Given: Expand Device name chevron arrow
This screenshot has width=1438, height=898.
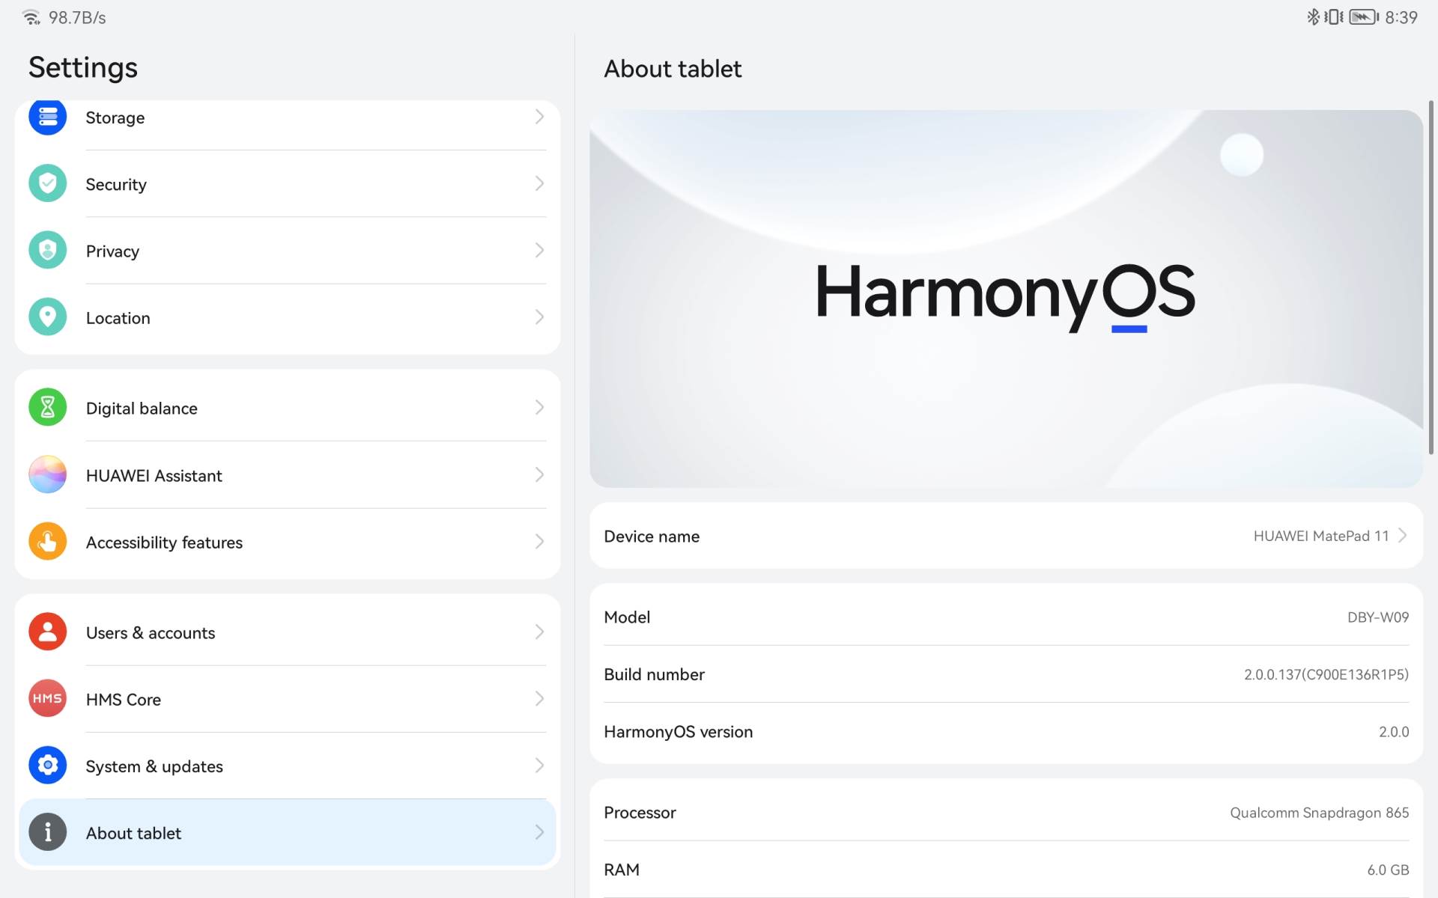Looking at the screenshot, I should pos(1403,536).
